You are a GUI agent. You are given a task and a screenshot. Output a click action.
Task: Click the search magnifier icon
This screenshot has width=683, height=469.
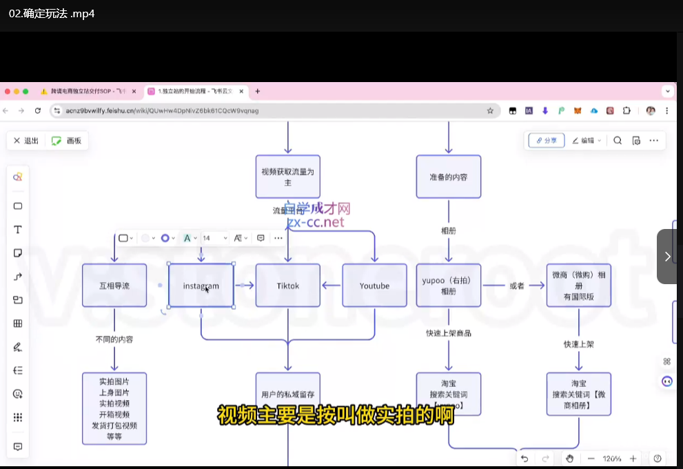[x=618, y=140]
